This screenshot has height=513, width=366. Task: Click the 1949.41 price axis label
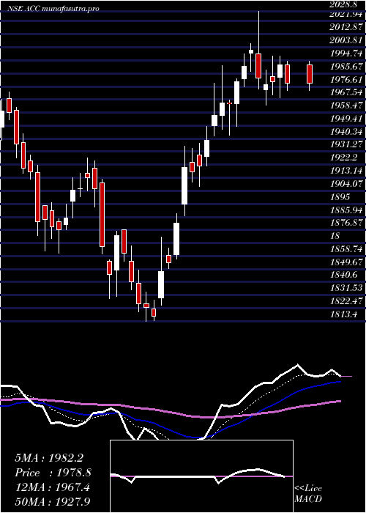pyautogui.click(x=347, y=119)
